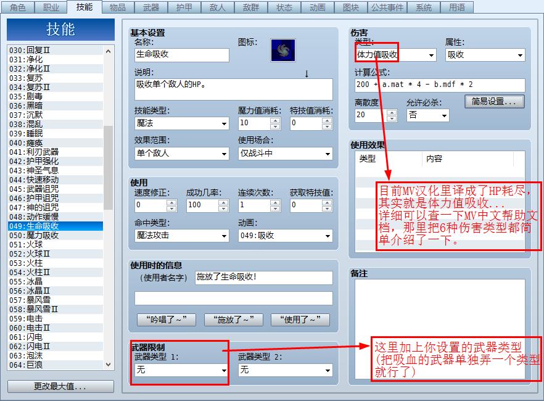Image resolution: width=544 pixels, height=401 pixels.
Task: Click the 说明 description text box
Action: 234,89
